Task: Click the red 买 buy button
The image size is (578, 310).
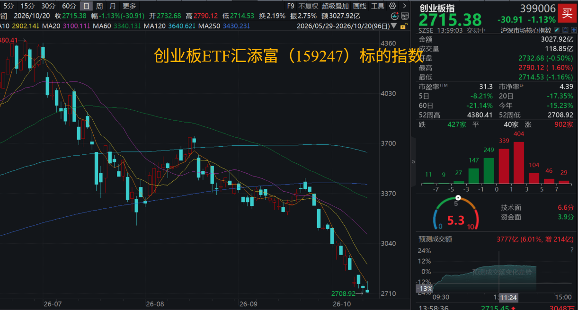Action: click(566, 13)
